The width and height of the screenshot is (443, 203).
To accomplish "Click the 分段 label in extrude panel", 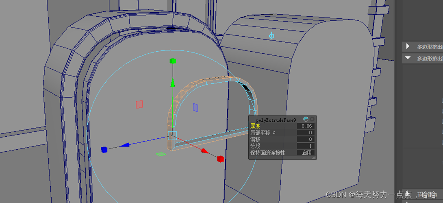I will [255, 146].
